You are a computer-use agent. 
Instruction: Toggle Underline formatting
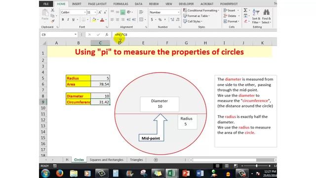pos(74,20)
